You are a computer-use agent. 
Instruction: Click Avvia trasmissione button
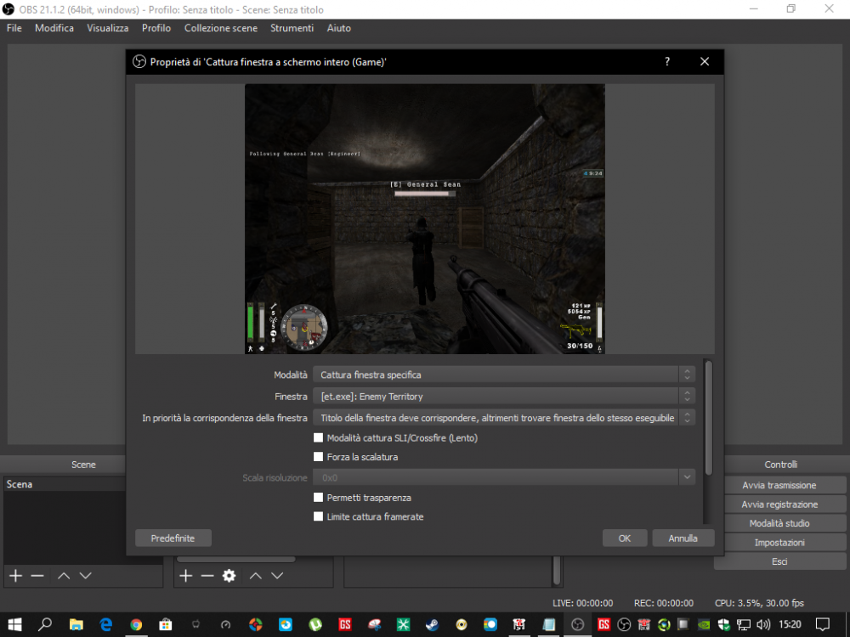point(779,485)
